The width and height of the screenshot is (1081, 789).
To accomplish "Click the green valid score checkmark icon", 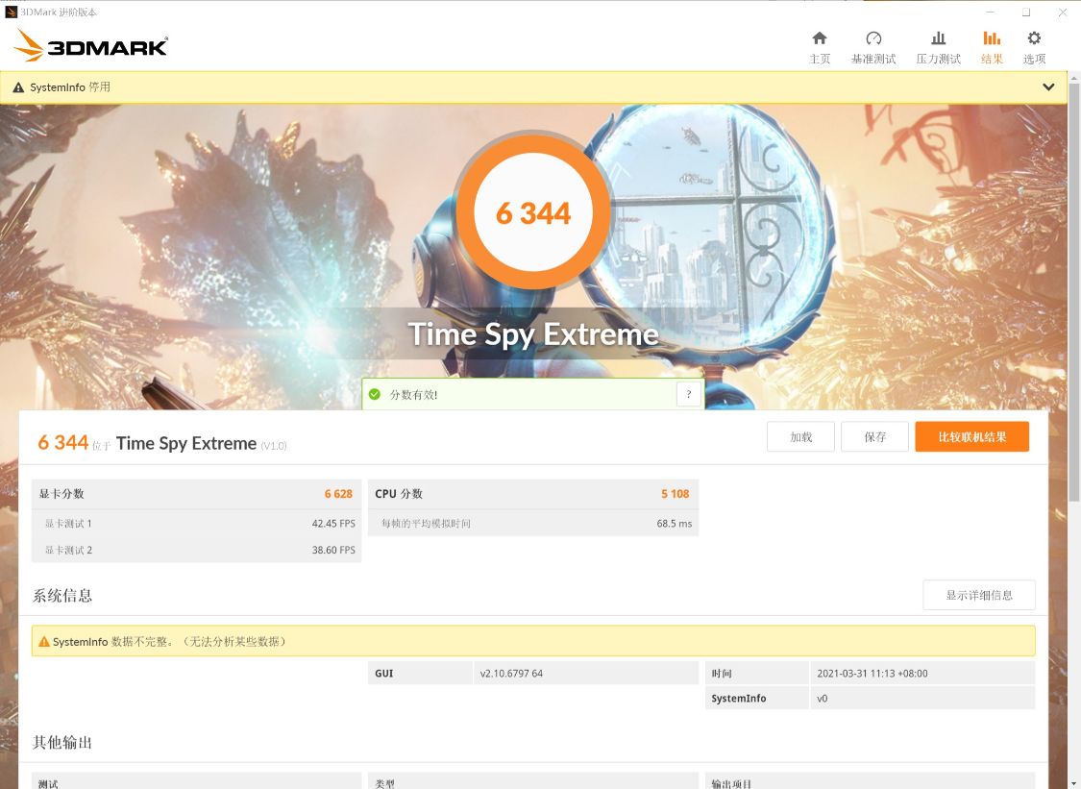I will pyautogui.click(x=375, y=394).
